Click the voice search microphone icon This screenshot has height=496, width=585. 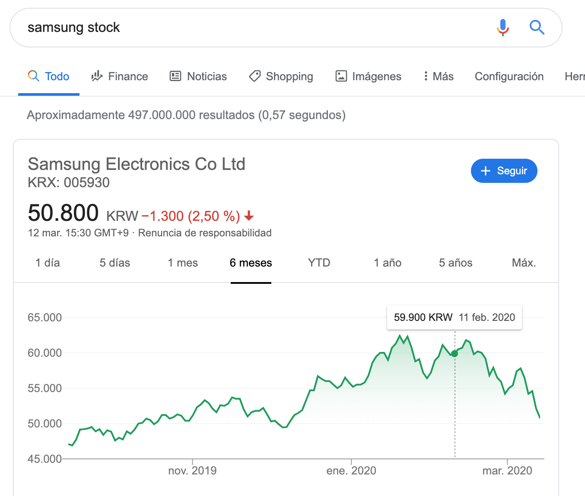click(x=502, y=28)
